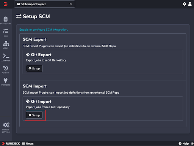194x146 pixels.
Task: Expand the SCMImportProject project dropdown
Action: [x=44, y=4]
